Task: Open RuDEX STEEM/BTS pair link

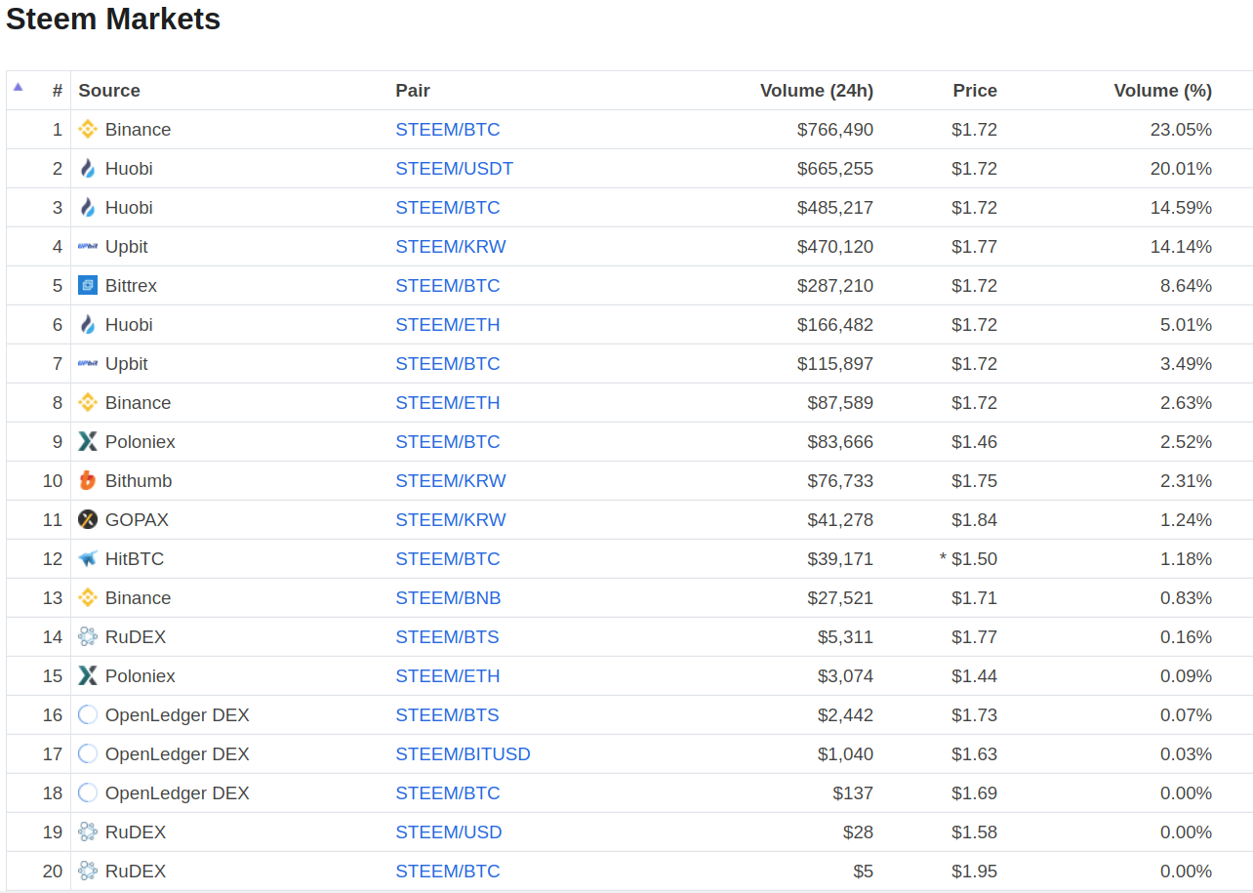Action: [447, 637]
